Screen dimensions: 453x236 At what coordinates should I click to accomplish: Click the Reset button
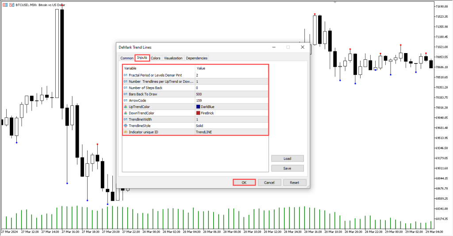coord(295,182)
